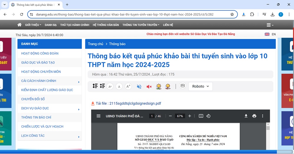Increase font size with A+ button
The image size is (294, 154).
click(128, 86)
